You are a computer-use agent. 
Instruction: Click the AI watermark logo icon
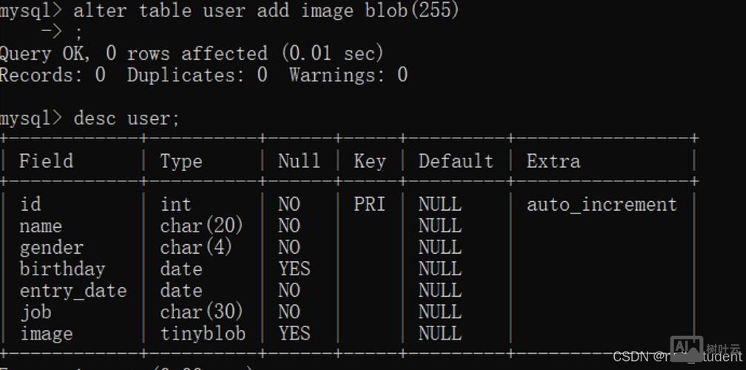[686, 348]
